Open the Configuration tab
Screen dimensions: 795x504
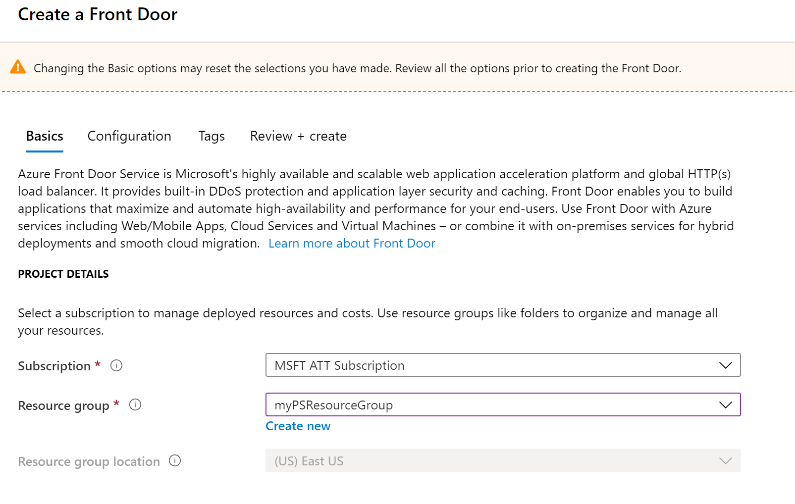(x=129, y=136)
